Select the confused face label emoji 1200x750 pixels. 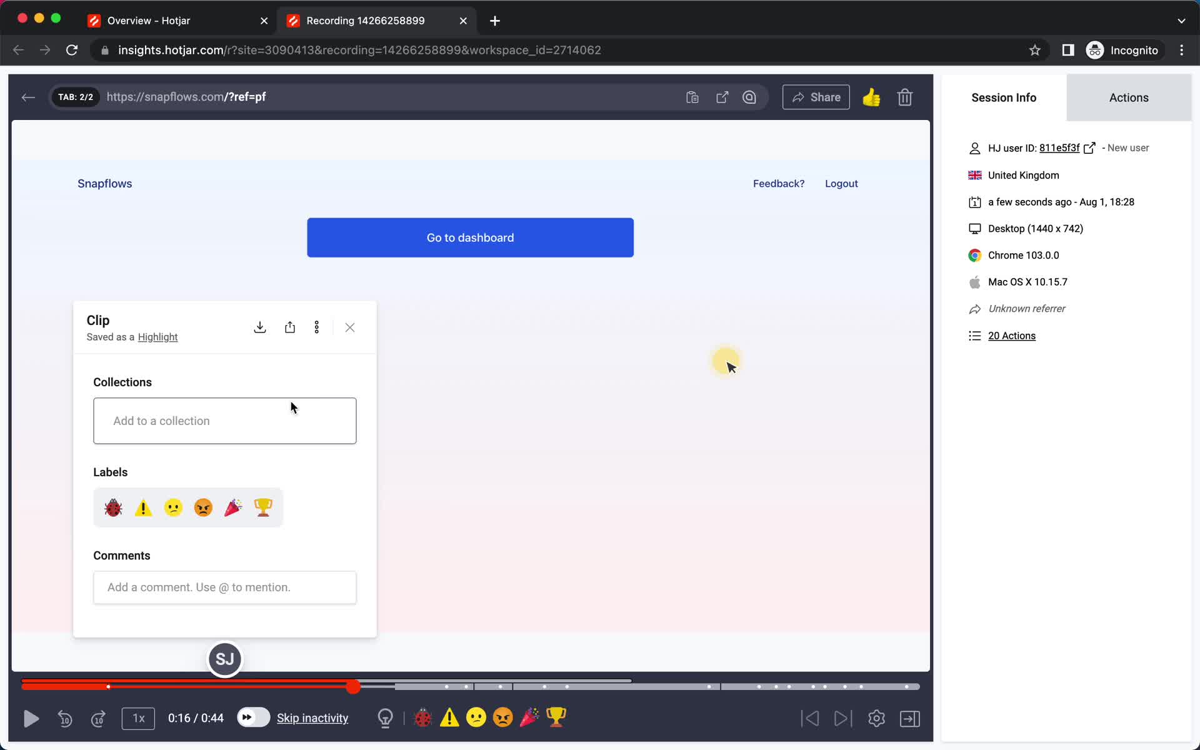click(x=172, y=506)
